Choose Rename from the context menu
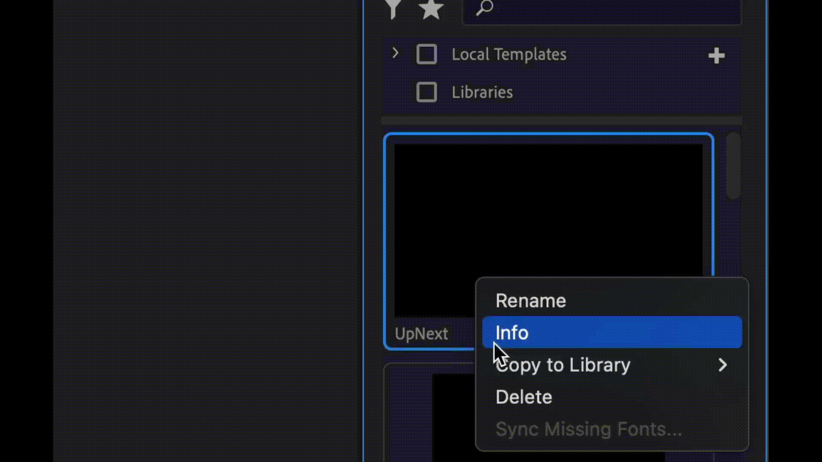This screenshot has height=462, width=822. pos(530,301)
